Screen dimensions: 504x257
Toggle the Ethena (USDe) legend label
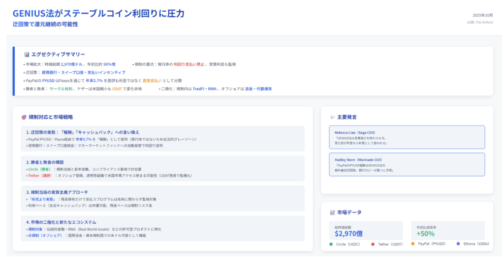[475, 244]
